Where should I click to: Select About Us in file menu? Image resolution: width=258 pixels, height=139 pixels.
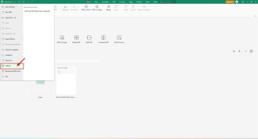(12, 60)
